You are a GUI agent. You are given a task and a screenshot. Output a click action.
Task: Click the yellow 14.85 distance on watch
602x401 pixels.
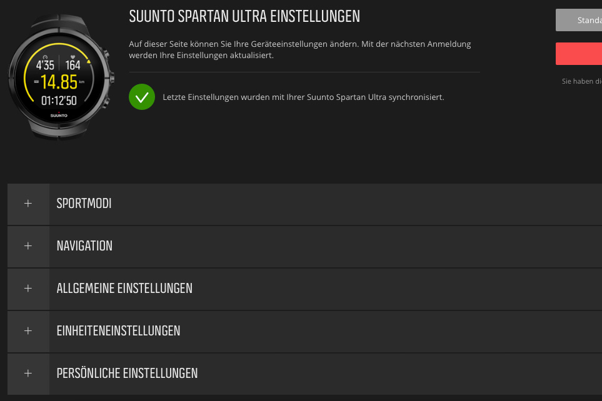tap(60, 82)
